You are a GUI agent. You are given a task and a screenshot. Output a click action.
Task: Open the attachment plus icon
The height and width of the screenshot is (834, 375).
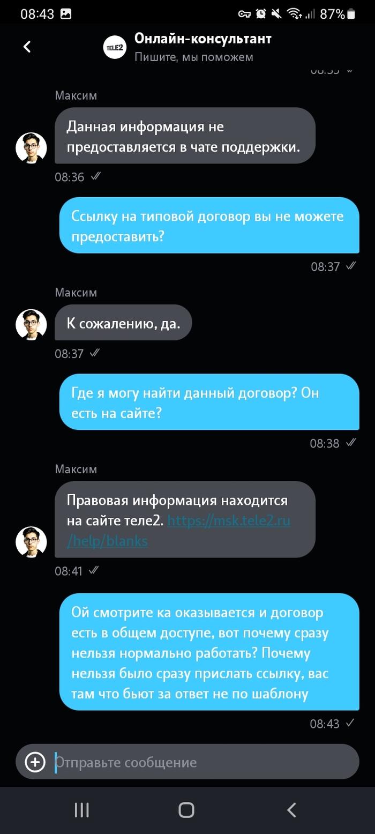coord(35,762)
